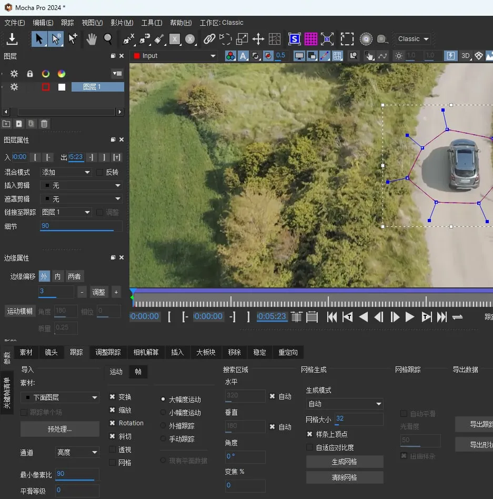This screenshot has height=499, width=493.
Task: Open the Input view source dropdown
Action: pyautogui.click(x=175, y=56)
